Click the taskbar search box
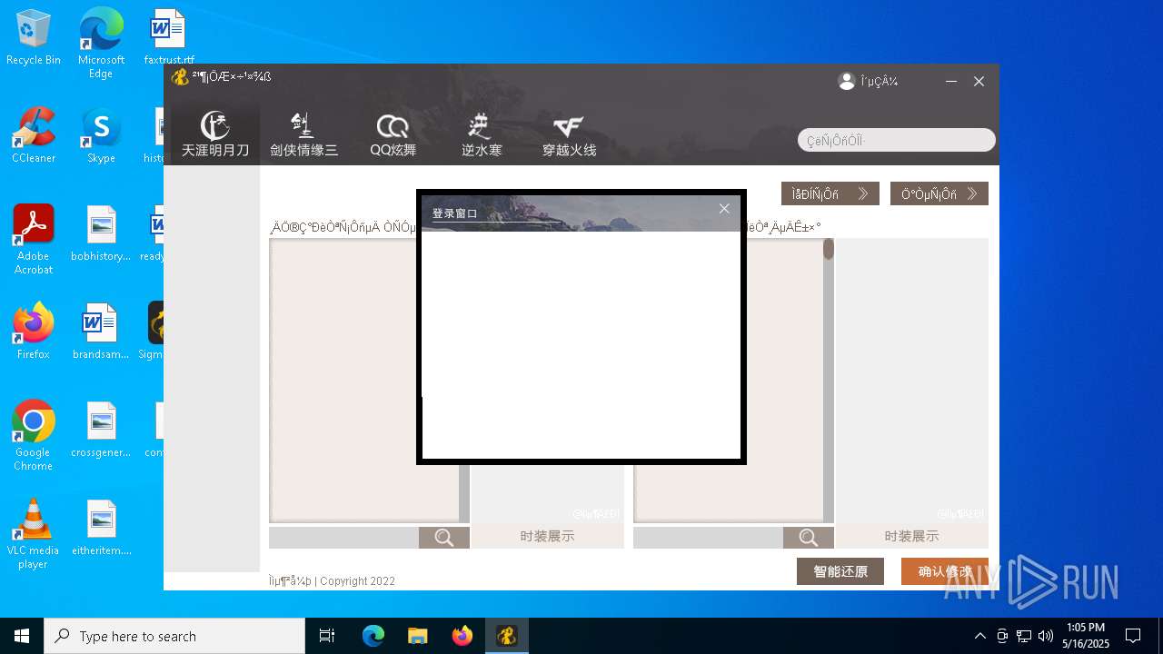 click(x=174, y=636)
